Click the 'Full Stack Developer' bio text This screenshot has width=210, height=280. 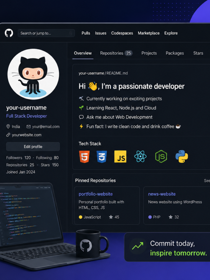click(x=27, y=116)
